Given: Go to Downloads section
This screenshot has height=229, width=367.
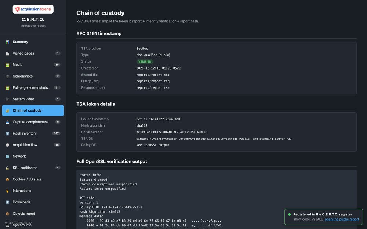Looking at the screenshot, I should [x=33, y=202].
